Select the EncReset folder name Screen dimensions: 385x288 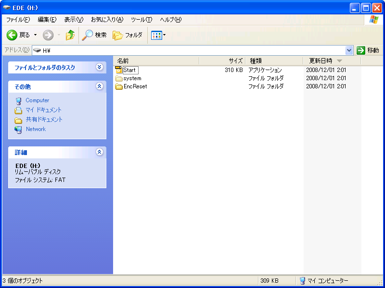(x=135, y=86)
